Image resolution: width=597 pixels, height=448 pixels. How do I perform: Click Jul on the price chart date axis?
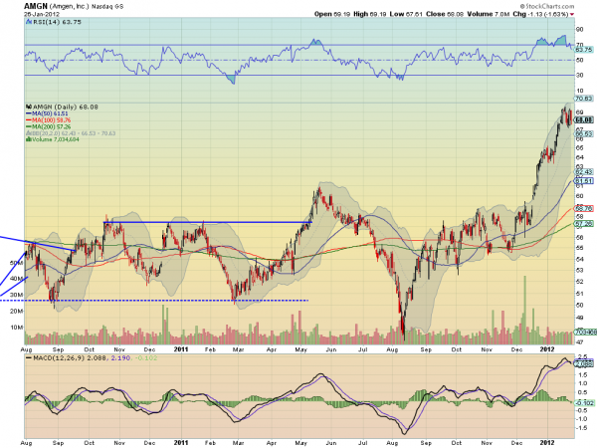point(363,349)
